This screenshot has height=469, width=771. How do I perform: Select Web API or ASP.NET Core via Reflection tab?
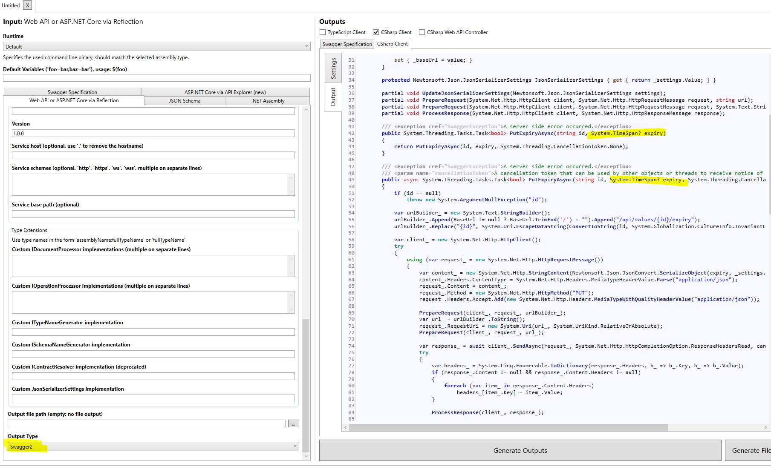pyautogui.click(x=74, y=100)
